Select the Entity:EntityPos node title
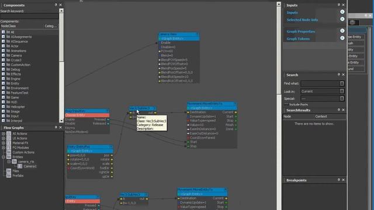 coord(90,146)
